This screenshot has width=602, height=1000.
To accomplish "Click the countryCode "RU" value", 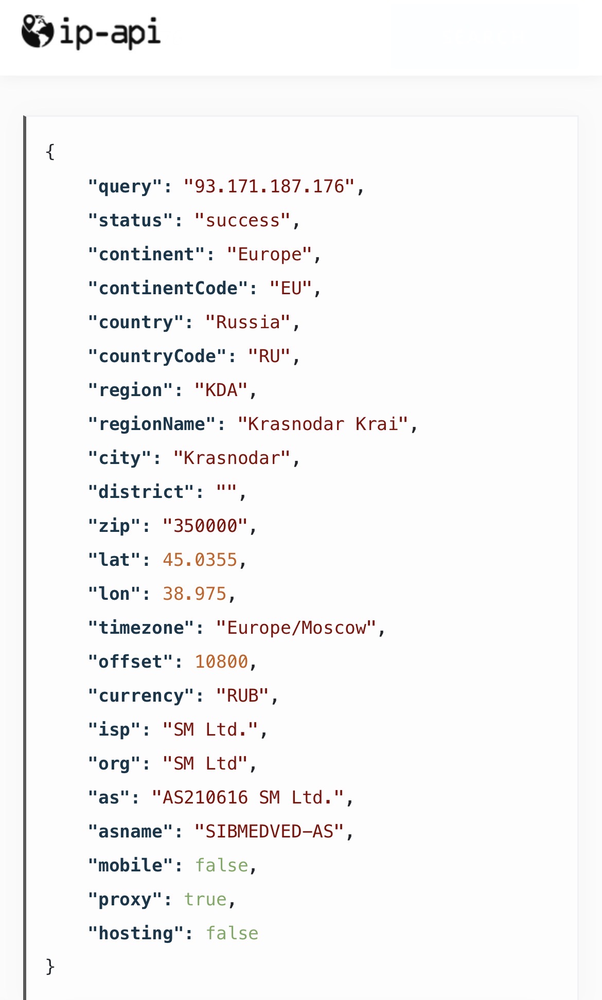I will [270, 356].
